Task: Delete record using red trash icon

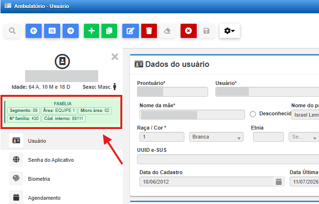Action: point(149,31)
